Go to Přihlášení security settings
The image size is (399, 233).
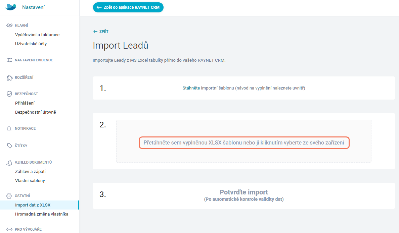point(25,103)
